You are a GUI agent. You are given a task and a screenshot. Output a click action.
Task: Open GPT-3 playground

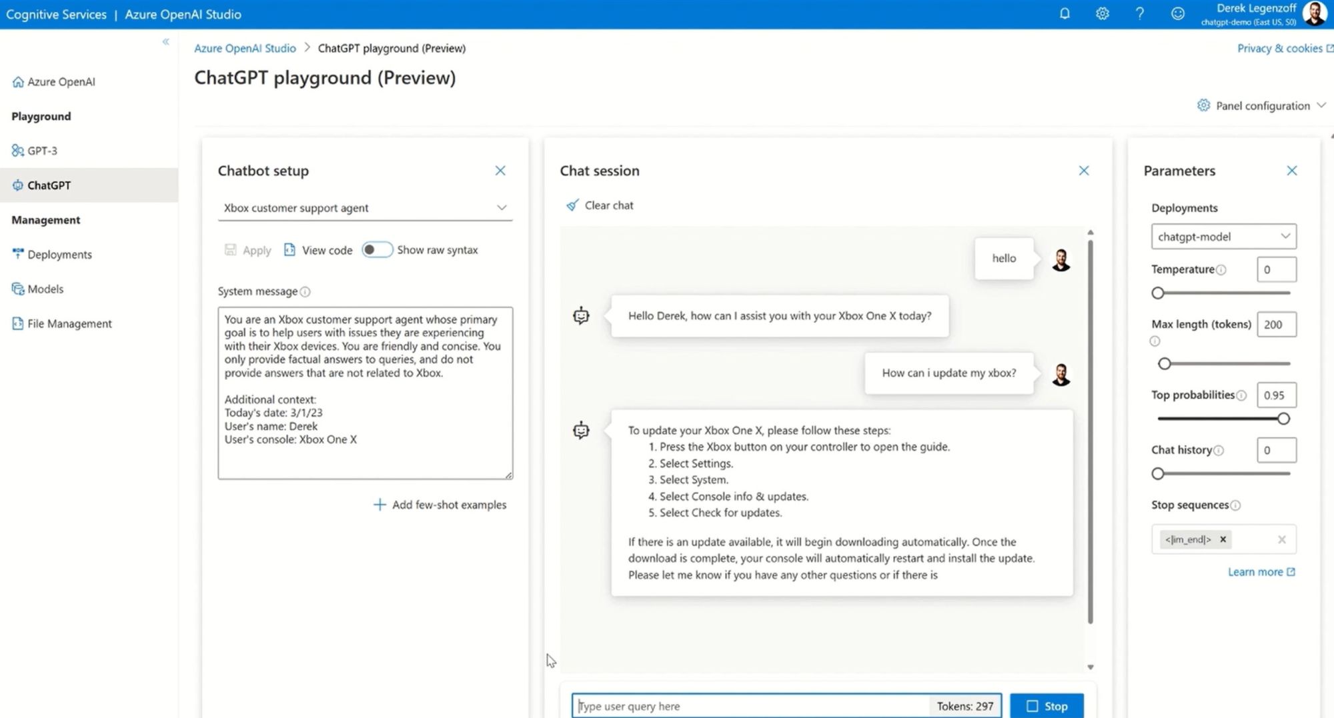click(x=35, y=151)
